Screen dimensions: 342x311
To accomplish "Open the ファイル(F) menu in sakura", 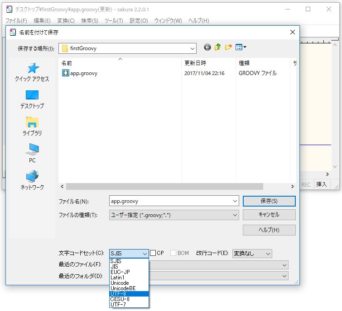I will point(16,21).
